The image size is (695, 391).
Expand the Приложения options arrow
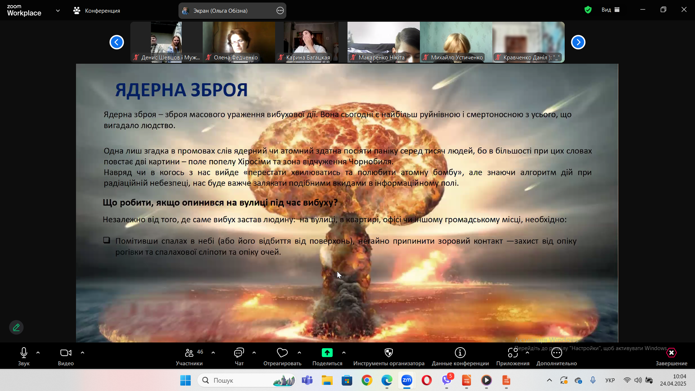[x=527, y=353]
